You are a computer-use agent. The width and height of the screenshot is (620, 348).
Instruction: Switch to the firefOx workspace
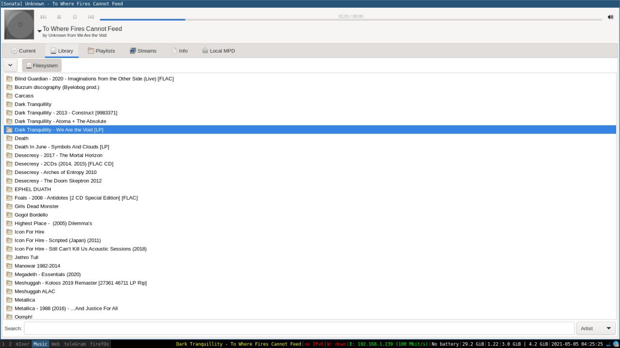click(99, 344)
